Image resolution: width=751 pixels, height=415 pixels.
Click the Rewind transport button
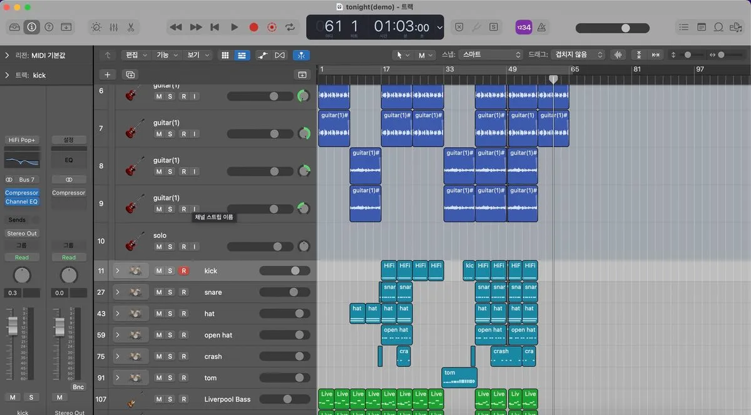tap(176, 27)
